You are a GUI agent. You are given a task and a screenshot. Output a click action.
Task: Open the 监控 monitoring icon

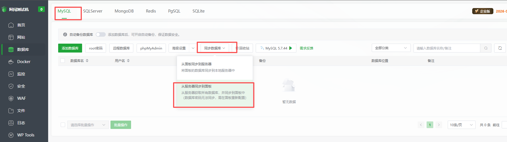coord(11,74)
